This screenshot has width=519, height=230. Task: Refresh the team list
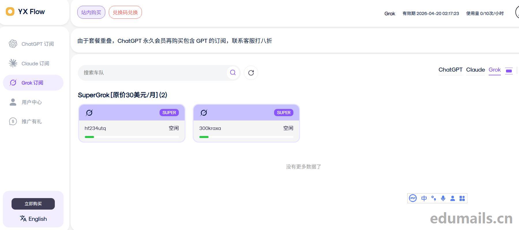click(251, 73)
